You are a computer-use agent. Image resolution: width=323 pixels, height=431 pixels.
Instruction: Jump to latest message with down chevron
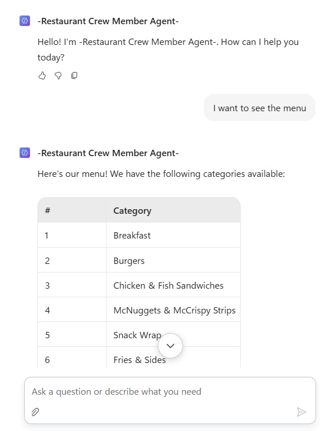170,346
